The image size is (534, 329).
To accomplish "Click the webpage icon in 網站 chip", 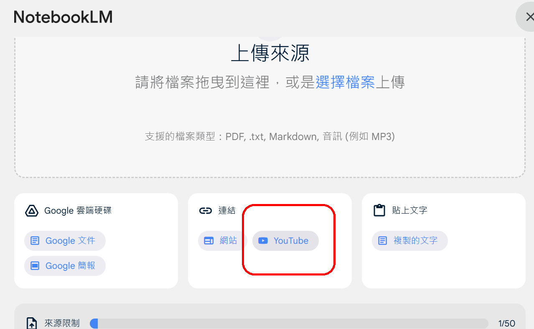I will click(x=209, y=241).
